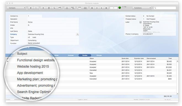Go to the next record

click(101, 8)
